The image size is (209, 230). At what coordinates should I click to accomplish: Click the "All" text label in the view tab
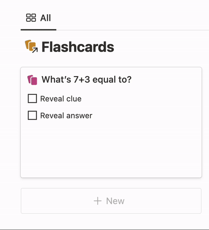coord(46,18)
